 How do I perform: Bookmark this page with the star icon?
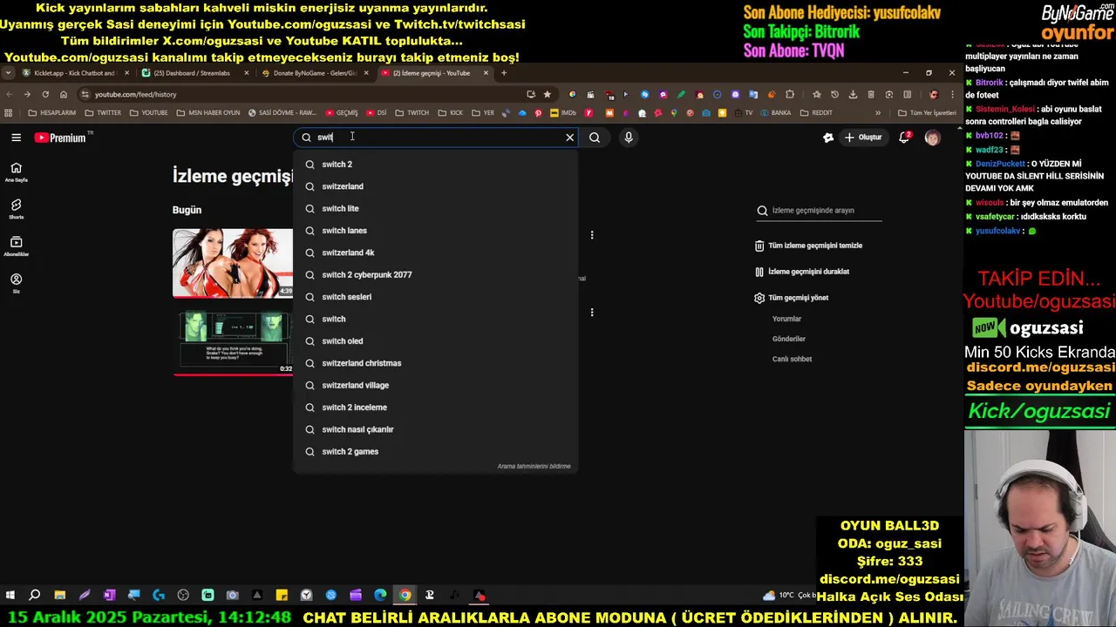[548, 94]
